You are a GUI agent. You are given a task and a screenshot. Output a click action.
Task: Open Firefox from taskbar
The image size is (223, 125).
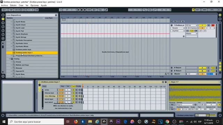pyautogui.click(x=76, y=122)
